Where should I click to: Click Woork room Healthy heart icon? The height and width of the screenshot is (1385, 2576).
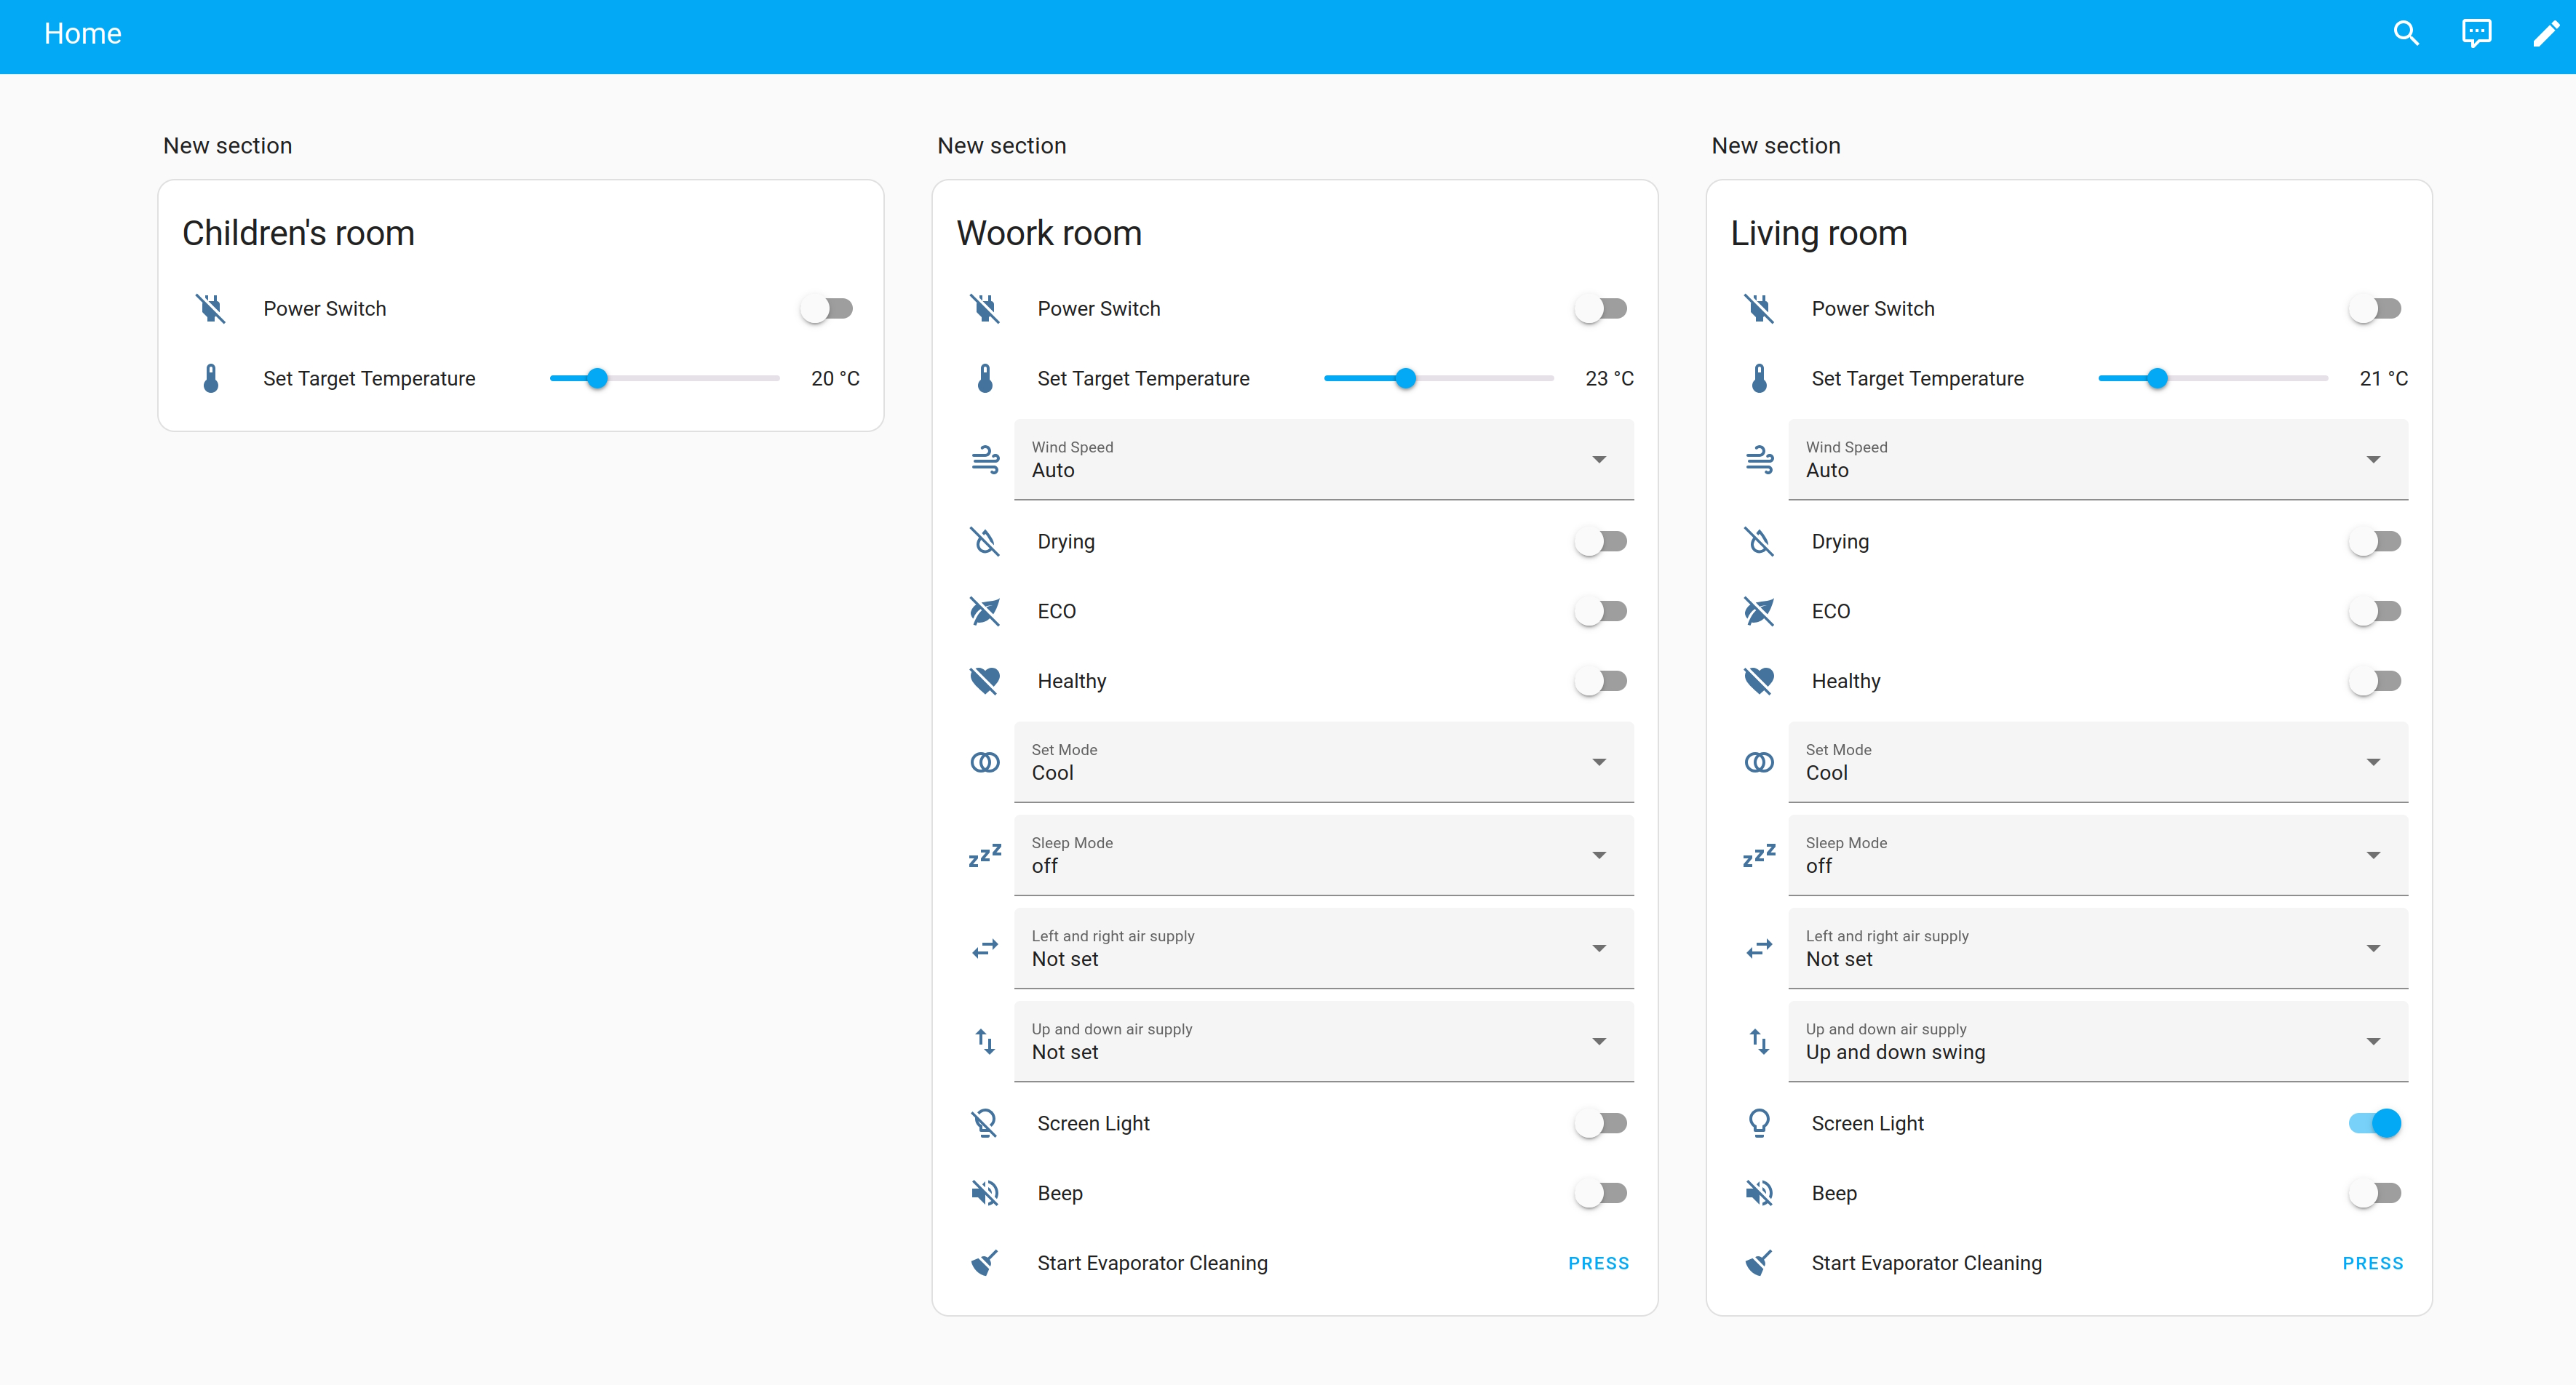[x=985, y=682]
